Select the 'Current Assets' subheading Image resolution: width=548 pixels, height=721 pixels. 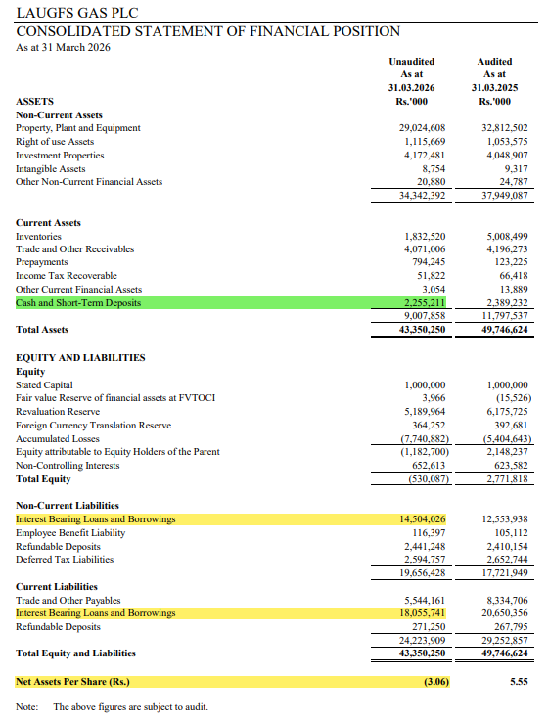coord(48,222)
